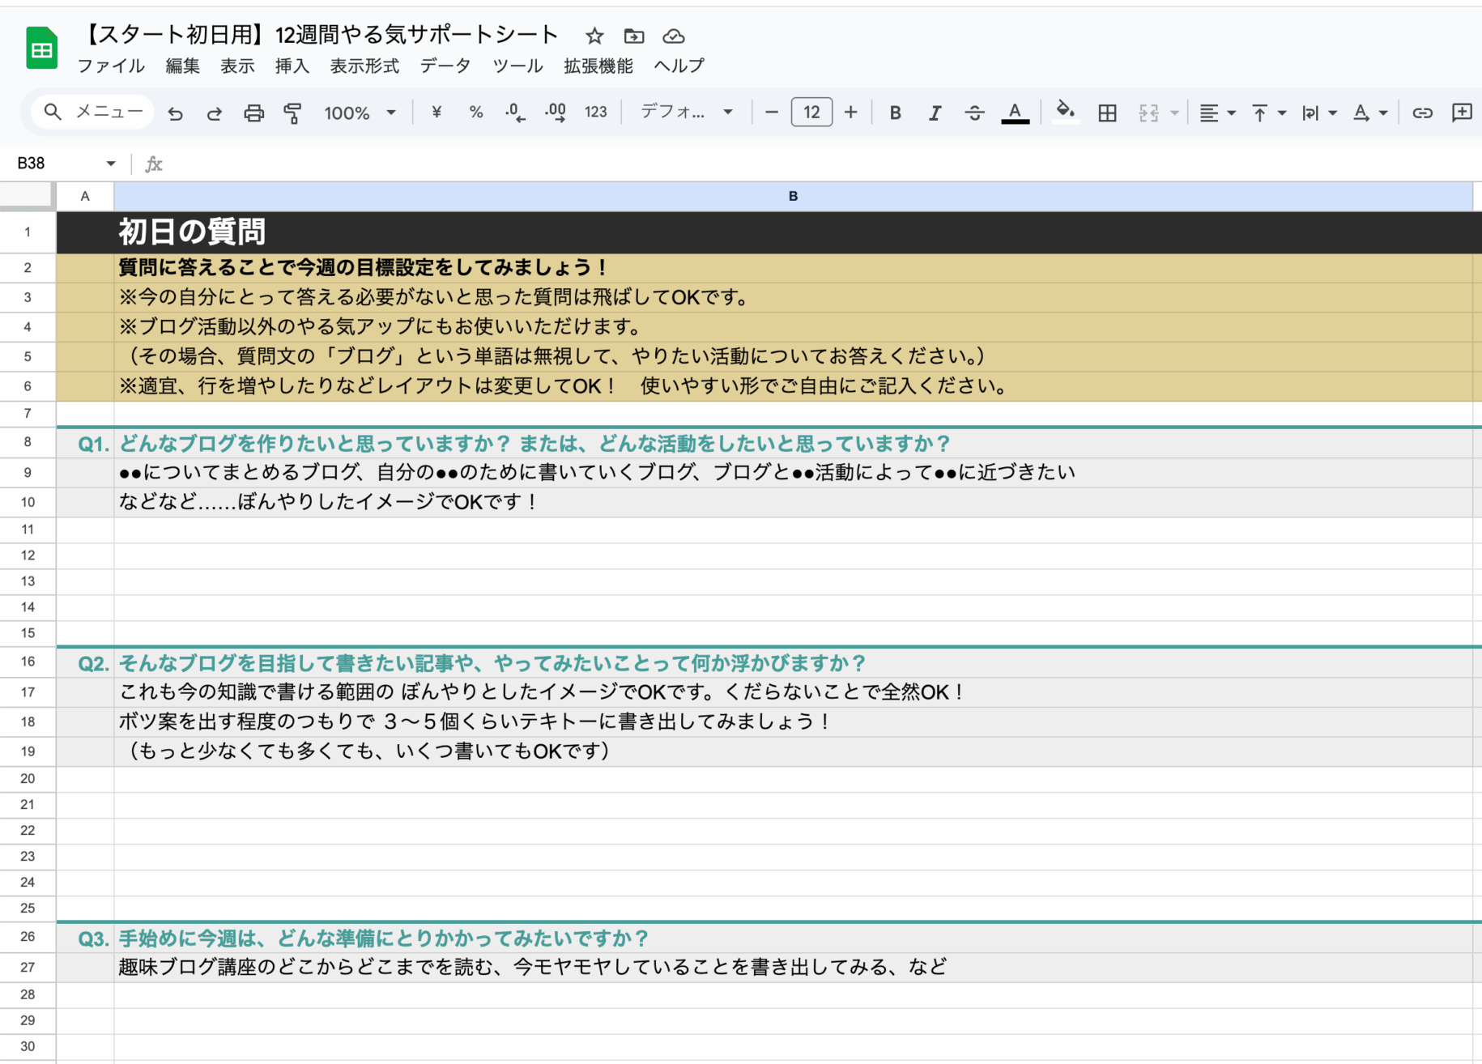Insert a comment
1482x1064 pixels.
click(x=1462, y=113)
